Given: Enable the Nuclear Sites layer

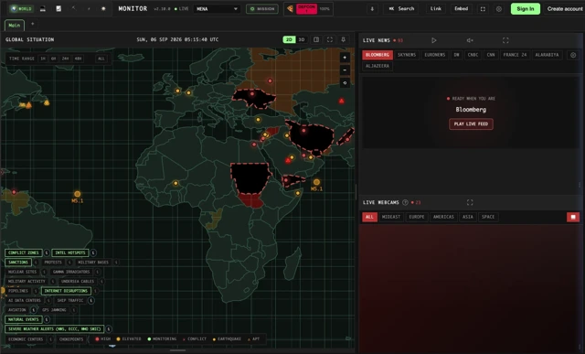Looking at the screenshot, I should 22,272.
